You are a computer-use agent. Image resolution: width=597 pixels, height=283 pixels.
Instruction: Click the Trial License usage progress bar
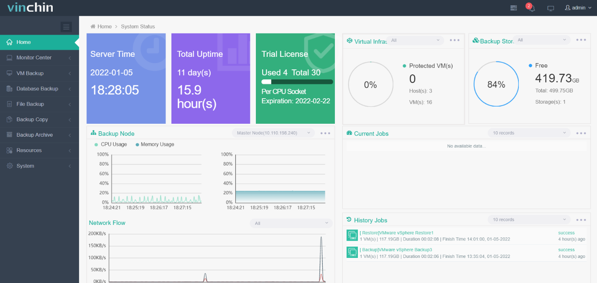coord(297,82)
